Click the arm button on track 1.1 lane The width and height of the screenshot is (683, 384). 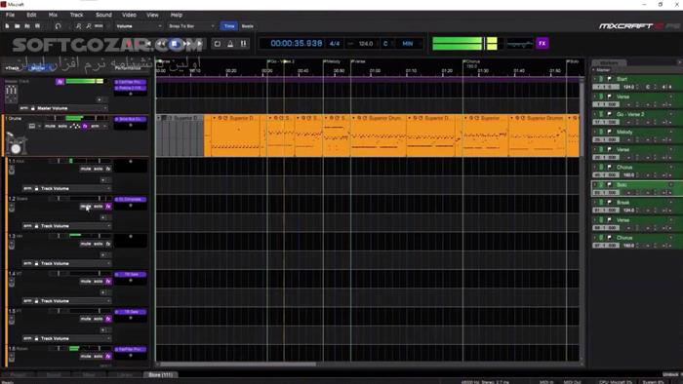pos(27,189)
